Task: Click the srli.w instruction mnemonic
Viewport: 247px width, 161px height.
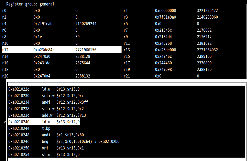Action: coord(48,96)
